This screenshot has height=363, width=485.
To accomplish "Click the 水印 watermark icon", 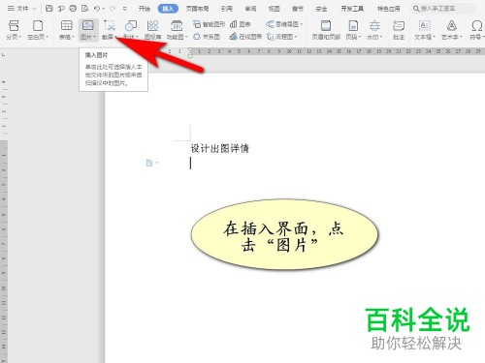I will (x=374, y=26).
